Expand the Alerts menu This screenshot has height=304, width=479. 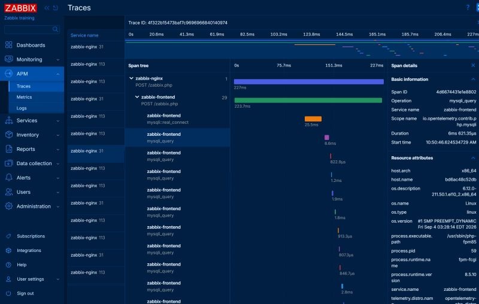[58, 178]
